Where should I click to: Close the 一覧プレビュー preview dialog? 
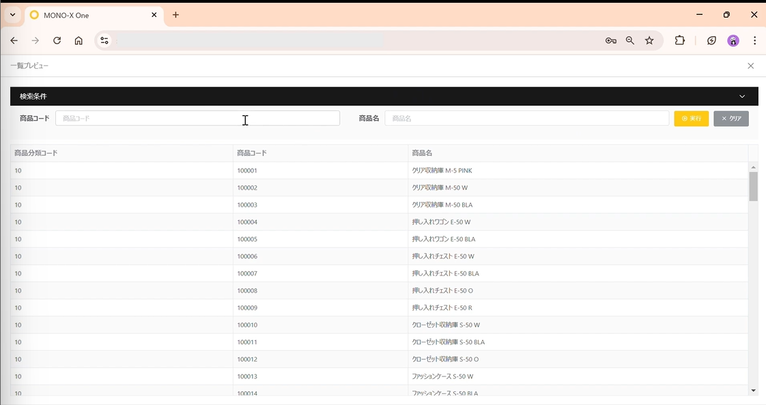(x=751, y=66)
